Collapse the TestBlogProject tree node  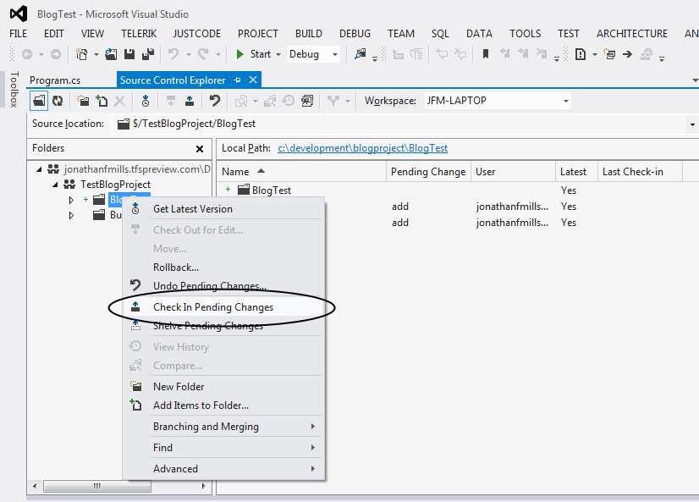(x=55, y=185)
